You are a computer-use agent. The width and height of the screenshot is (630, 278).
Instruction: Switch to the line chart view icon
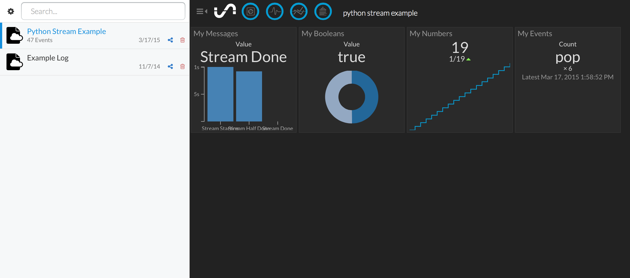point(299,11)
